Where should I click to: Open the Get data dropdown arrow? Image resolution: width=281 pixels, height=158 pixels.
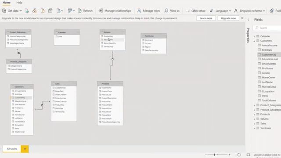click(x=21, y=11)
